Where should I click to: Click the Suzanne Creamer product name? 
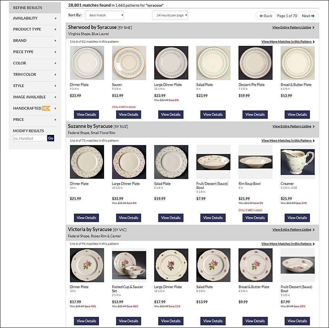click(x=287, y=184)
